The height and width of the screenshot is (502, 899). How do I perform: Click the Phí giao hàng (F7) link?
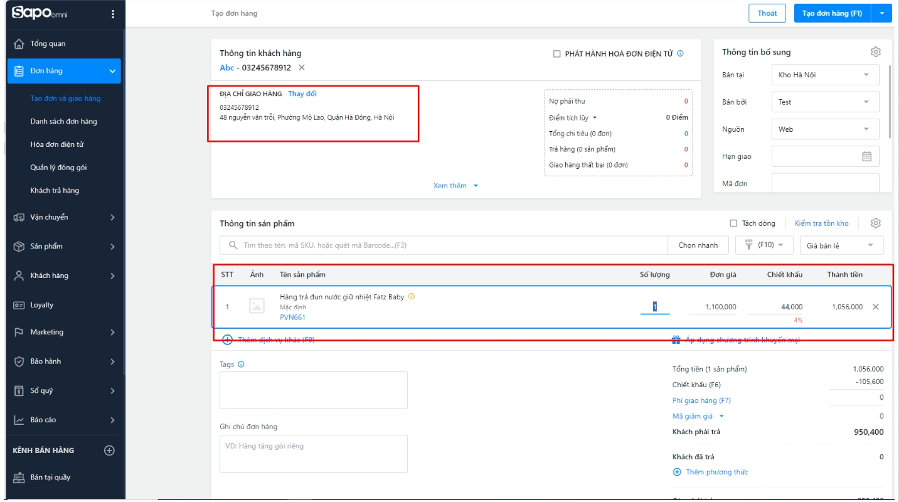point(701,400)
